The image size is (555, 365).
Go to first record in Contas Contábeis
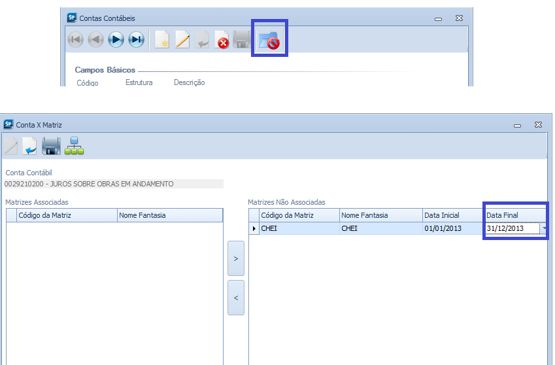[75, 39]
